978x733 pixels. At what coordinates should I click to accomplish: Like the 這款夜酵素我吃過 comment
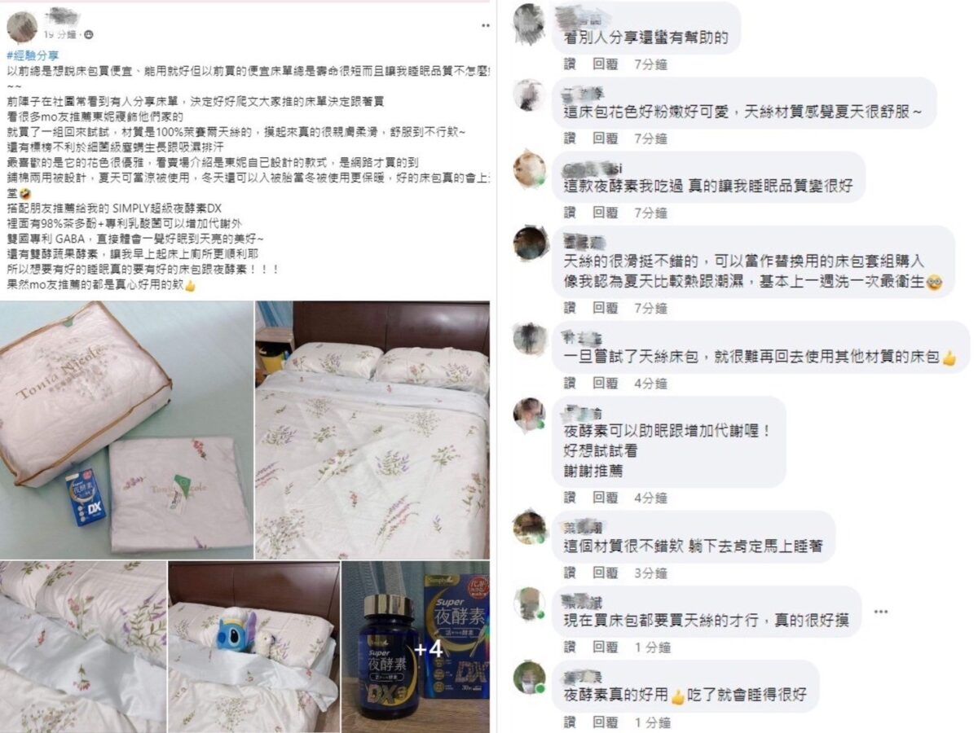point(570,213)
